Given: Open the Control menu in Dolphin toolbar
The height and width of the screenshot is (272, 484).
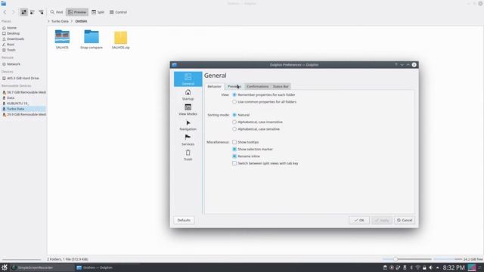Looking at the screenshot, I should [x=118, y=12].
